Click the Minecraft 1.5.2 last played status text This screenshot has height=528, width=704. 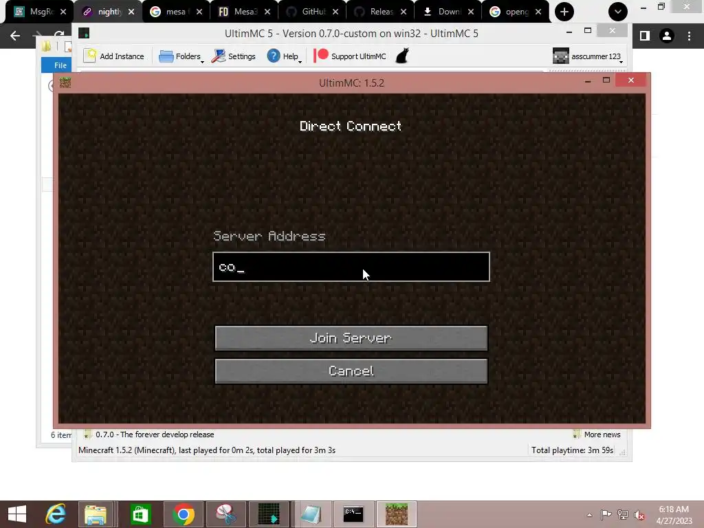pyautogui.click(x=207, y=450)
